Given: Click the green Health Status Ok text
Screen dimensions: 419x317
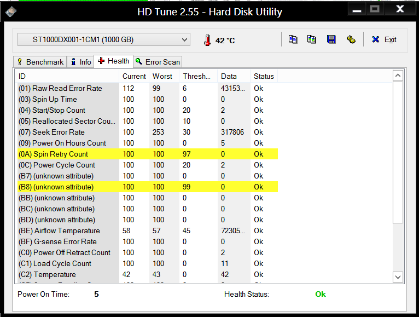Looking at the screenshot, I should pyautogui.click(x=321, y=294).
